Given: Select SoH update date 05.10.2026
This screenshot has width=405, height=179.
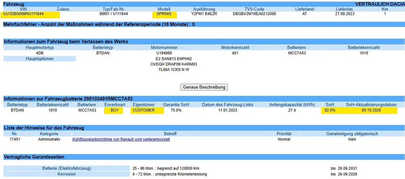Looking at the screenshot, I should pos(371,110).
